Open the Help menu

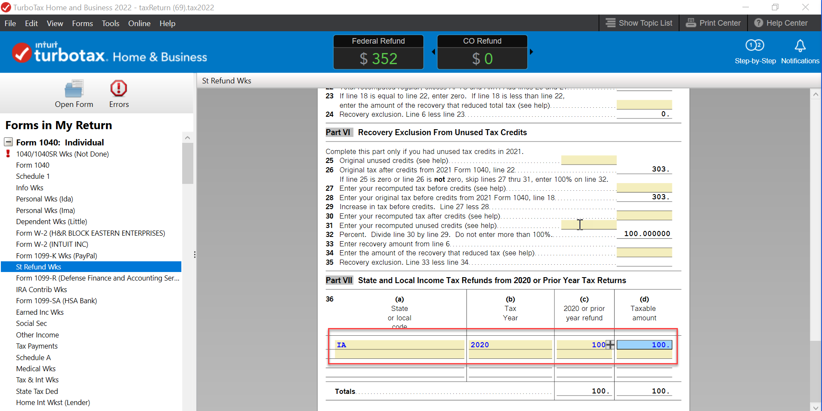click(x=168, y=24)
